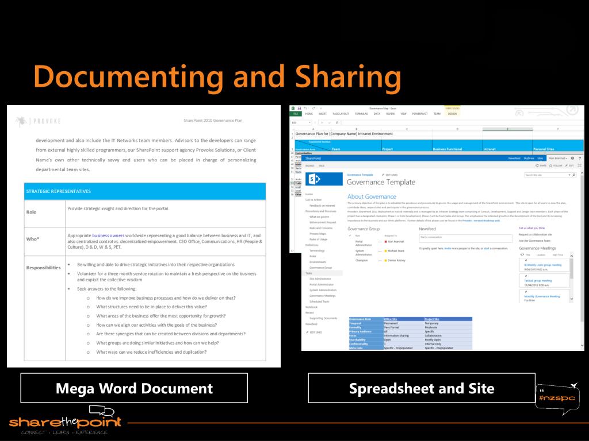The image size is (589, 441).
Task: Click the up arrow of the meetings scrollbar
Action: pyautogui.click(x=572, y=256)
